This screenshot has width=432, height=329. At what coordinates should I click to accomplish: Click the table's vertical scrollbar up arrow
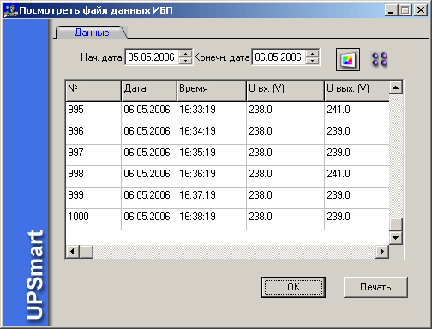point(396,87)
